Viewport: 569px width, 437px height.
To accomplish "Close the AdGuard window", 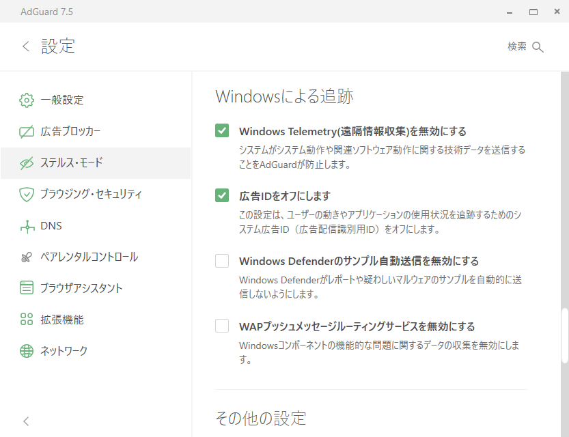I will (x=557, y=12).
